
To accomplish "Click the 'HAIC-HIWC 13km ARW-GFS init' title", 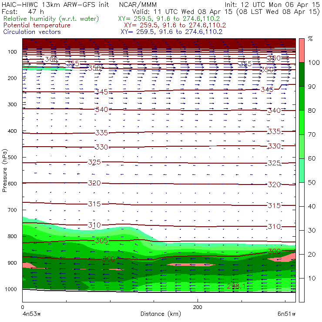I will coord(55,5).
